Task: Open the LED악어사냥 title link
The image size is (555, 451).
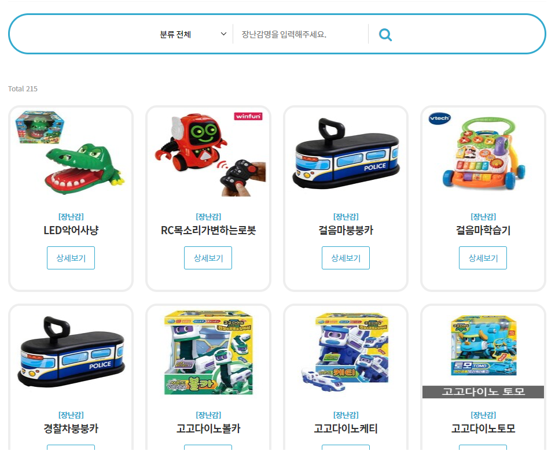Action: [71, 230]
